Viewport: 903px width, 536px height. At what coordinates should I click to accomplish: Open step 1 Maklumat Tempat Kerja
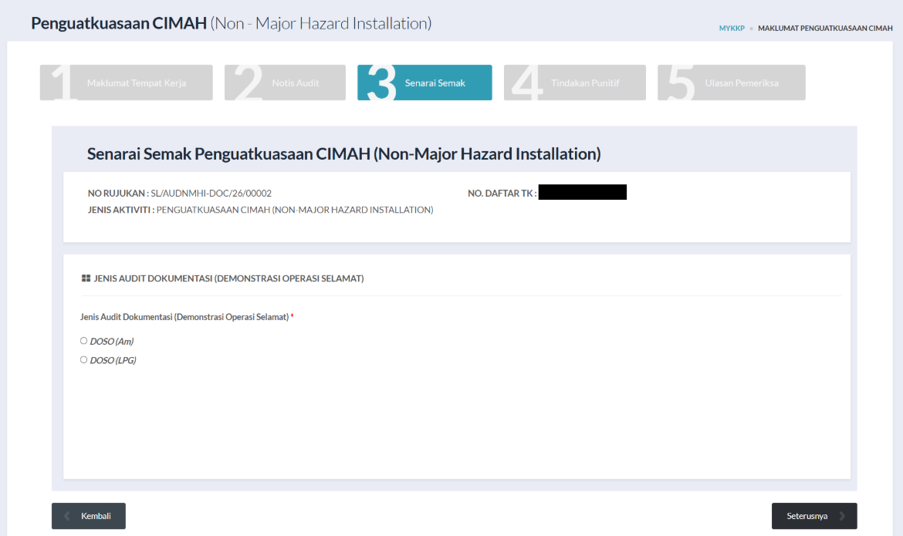click(x=126, y=83)
